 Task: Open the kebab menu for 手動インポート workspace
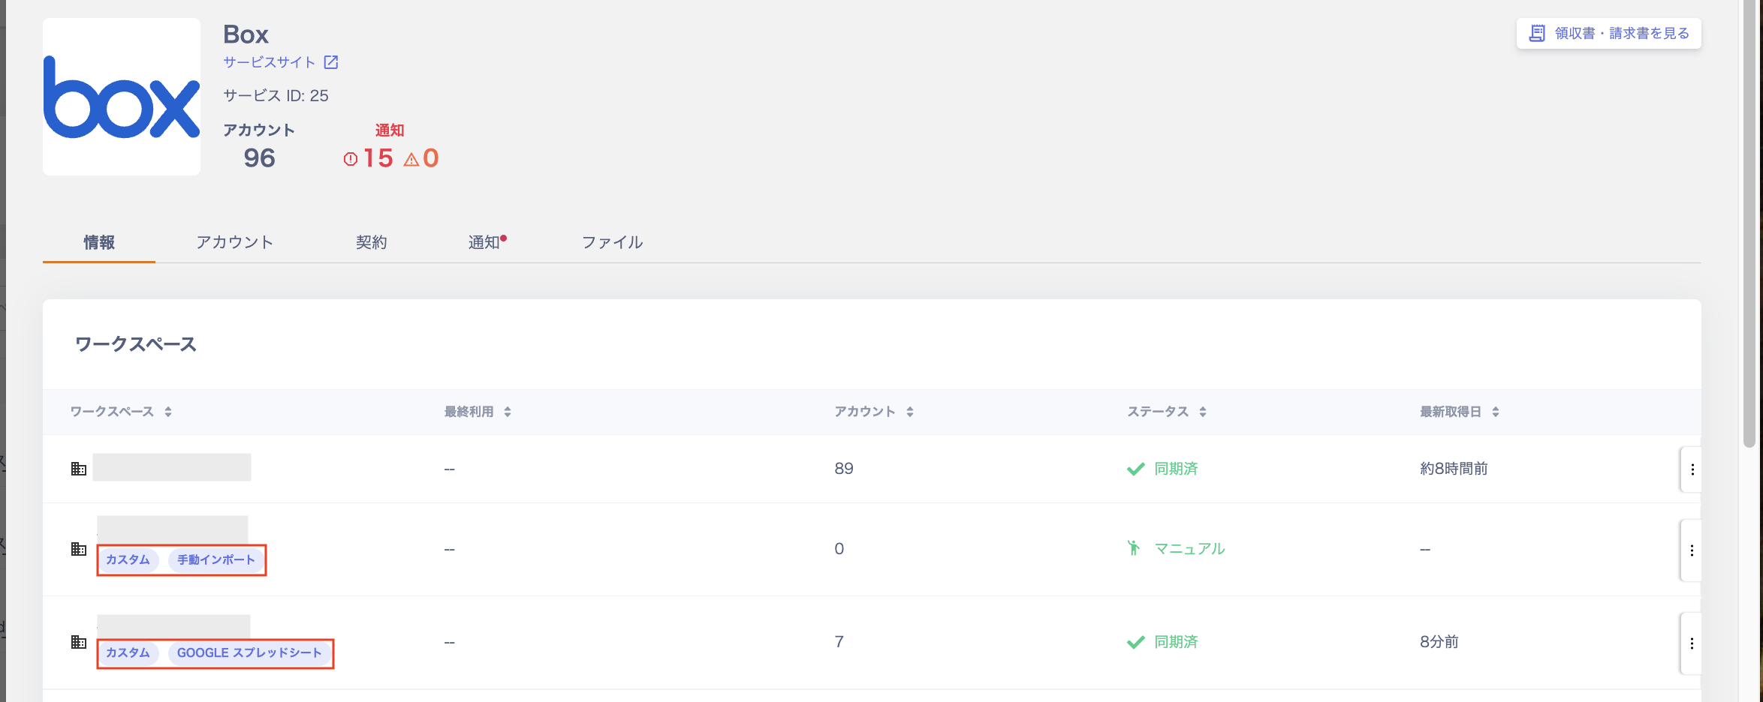point(1692,550)
